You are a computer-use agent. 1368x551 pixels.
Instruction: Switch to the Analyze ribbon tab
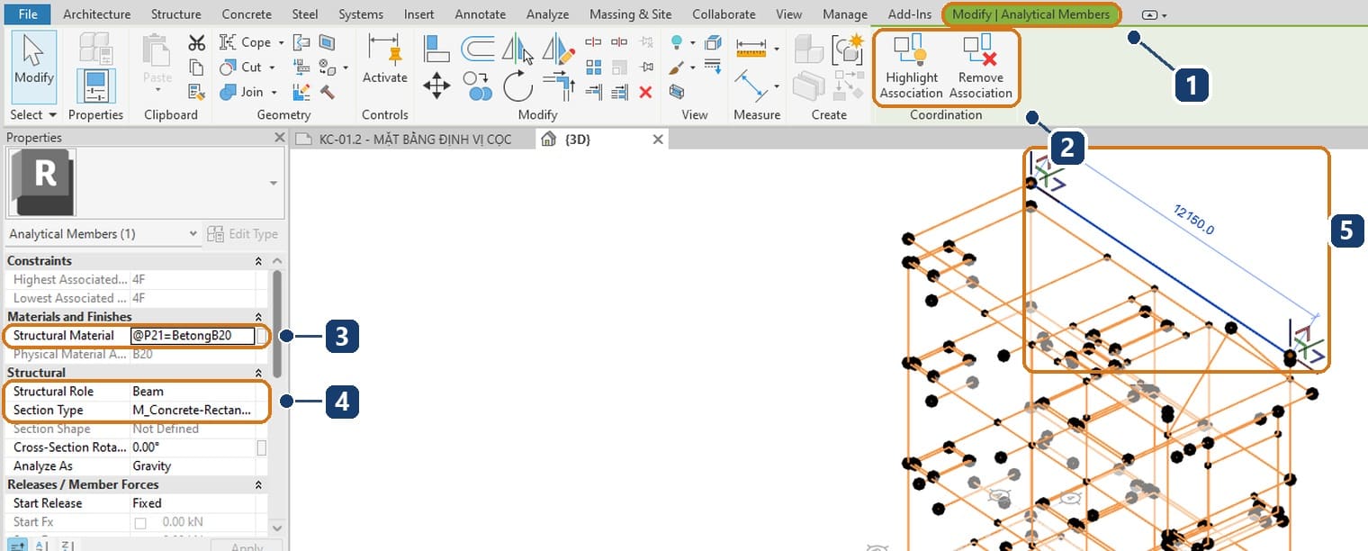(x=547, y=14)
